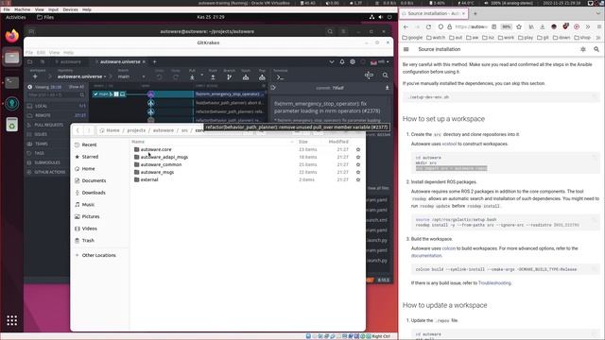This screenshot has width=605, height=340.
Task: Open the autoware.universe repository dropdown
Action: point(82,76)
